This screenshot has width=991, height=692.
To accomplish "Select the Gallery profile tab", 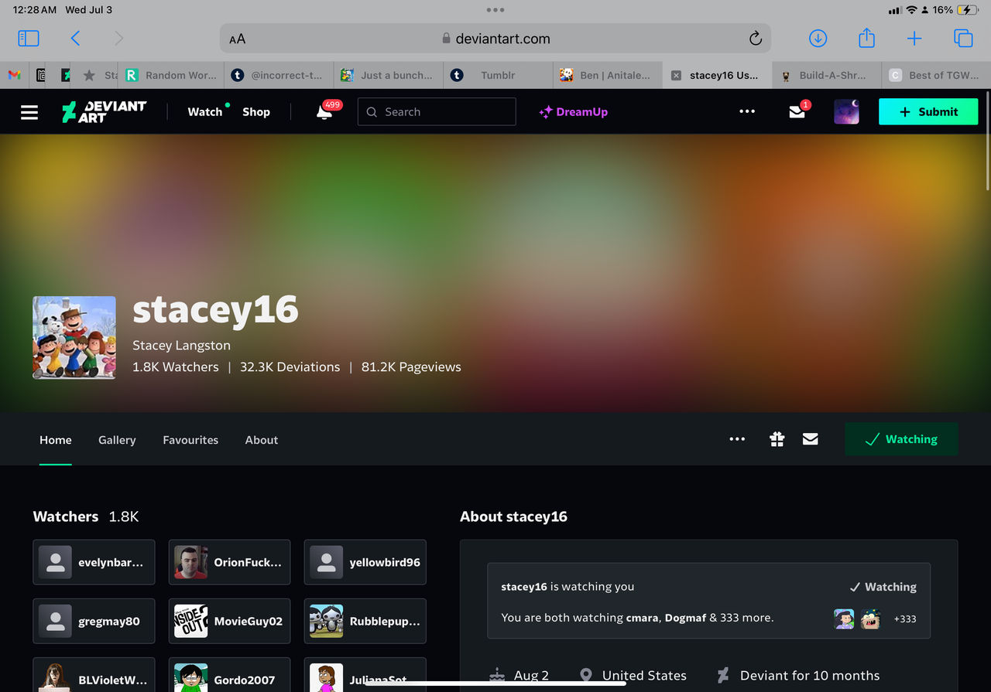I will pos(117,440).
